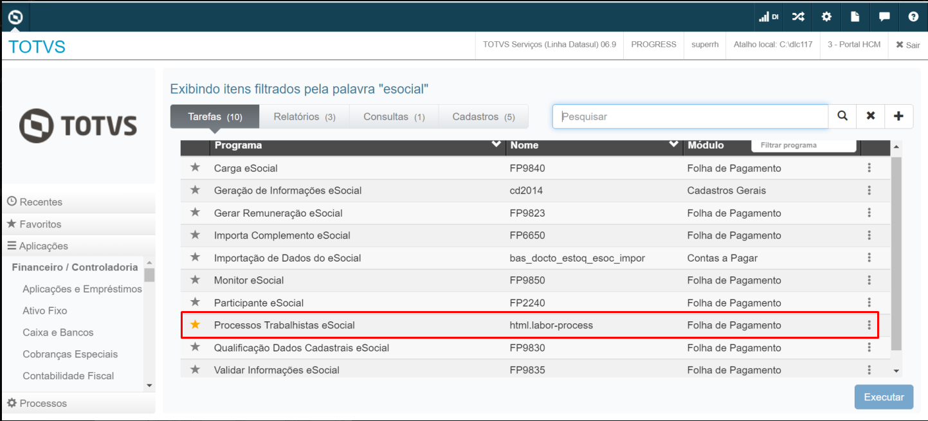928x421 pixels.
Task: Click the sidebar menu scroll down arrow
Action: [149, 386]
